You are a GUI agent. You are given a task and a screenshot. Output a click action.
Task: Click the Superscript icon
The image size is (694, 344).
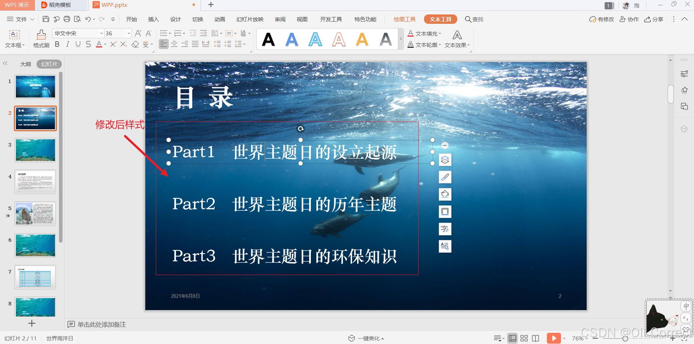pyautogui.click(x=113, y=44)
